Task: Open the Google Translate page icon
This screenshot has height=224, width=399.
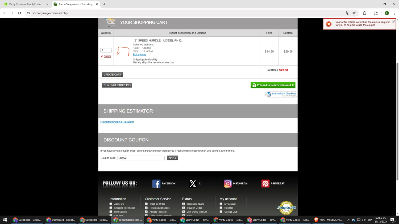Action: click(x=347, y=13)
